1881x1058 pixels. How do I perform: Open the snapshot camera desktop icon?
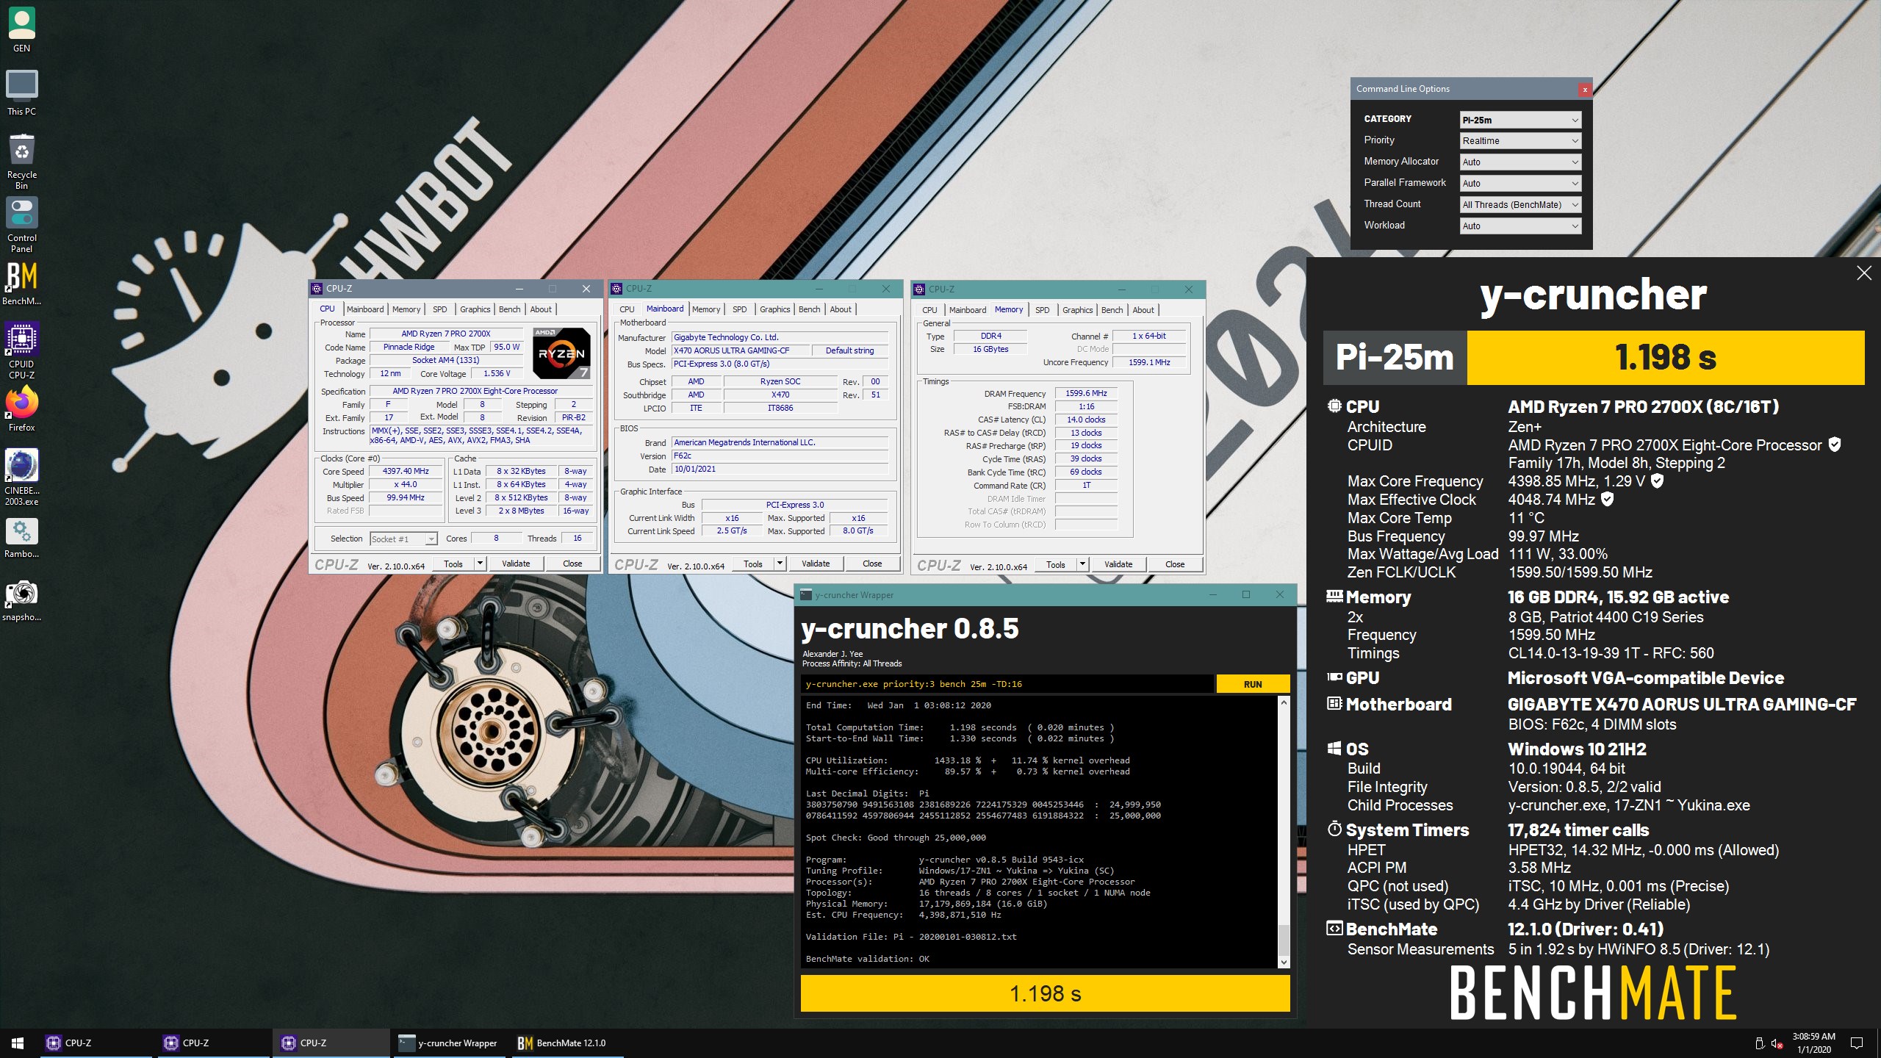coord(21,601)
